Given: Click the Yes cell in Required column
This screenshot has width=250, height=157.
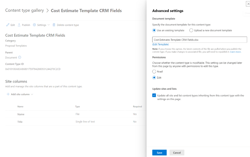Looking at the screenshot, I should click(x=135, y=114).
